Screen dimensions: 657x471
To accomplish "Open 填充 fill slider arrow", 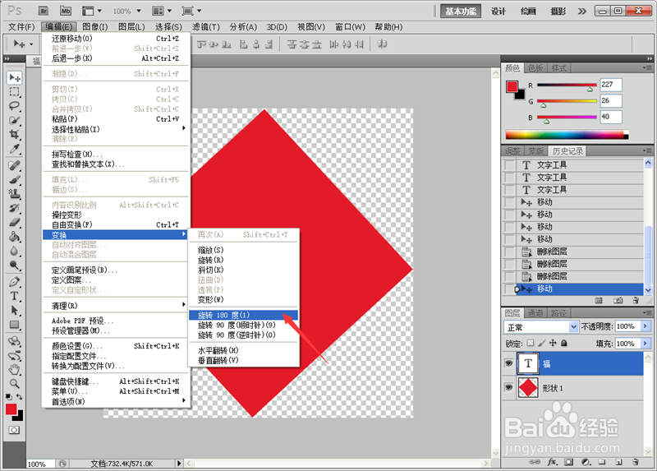I will pos(645,344).
